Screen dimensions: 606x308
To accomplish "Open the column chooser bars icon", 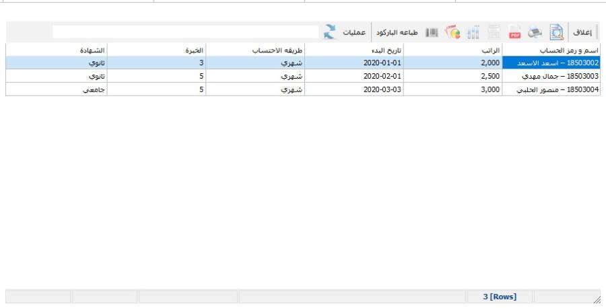I will click(473, 32).
